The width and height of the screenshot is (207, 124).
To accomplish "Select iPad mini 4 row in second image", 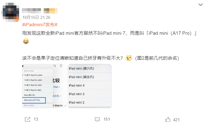I will (x=90, y=85).
